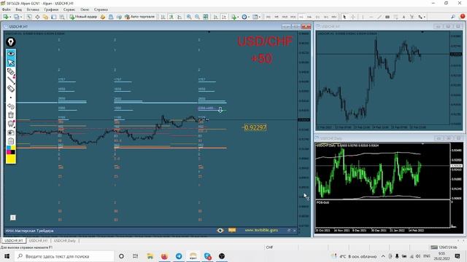Image resolution: width=467 pixels, height=262 pixels.
Task: Open the Navigator star-folder icon
Action: (x=45, y=17)
